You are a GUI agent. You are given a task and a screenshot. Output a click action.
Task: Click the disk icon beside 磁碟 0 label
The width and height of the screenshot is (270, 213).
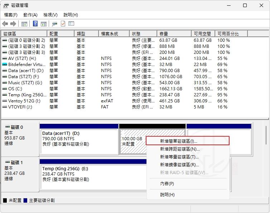coord(7,127)
